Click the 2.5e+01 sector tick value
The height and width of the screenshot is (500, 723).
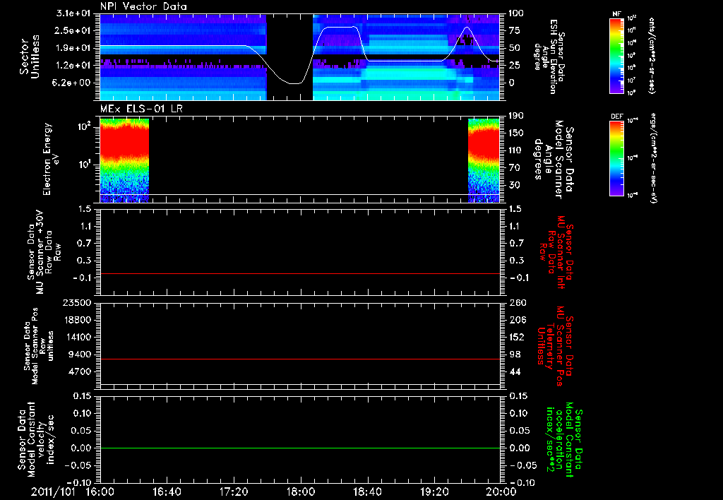73,30
